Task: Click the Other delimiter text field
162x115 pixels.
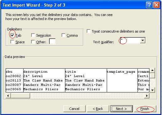Action: (52, 42)
